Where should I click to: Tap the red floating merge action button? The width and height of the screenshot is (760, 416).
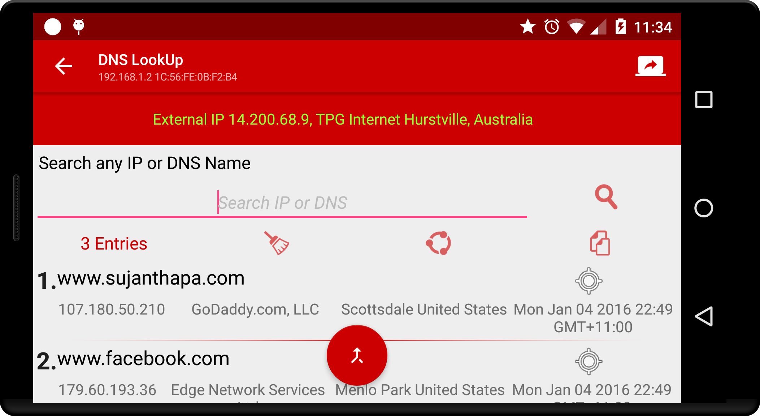357,355
